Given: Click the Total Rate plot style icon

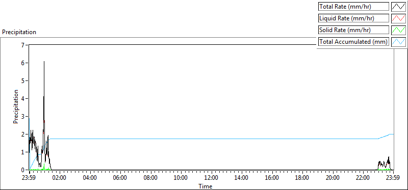Looking at the screenshot, I should (399, 7).
